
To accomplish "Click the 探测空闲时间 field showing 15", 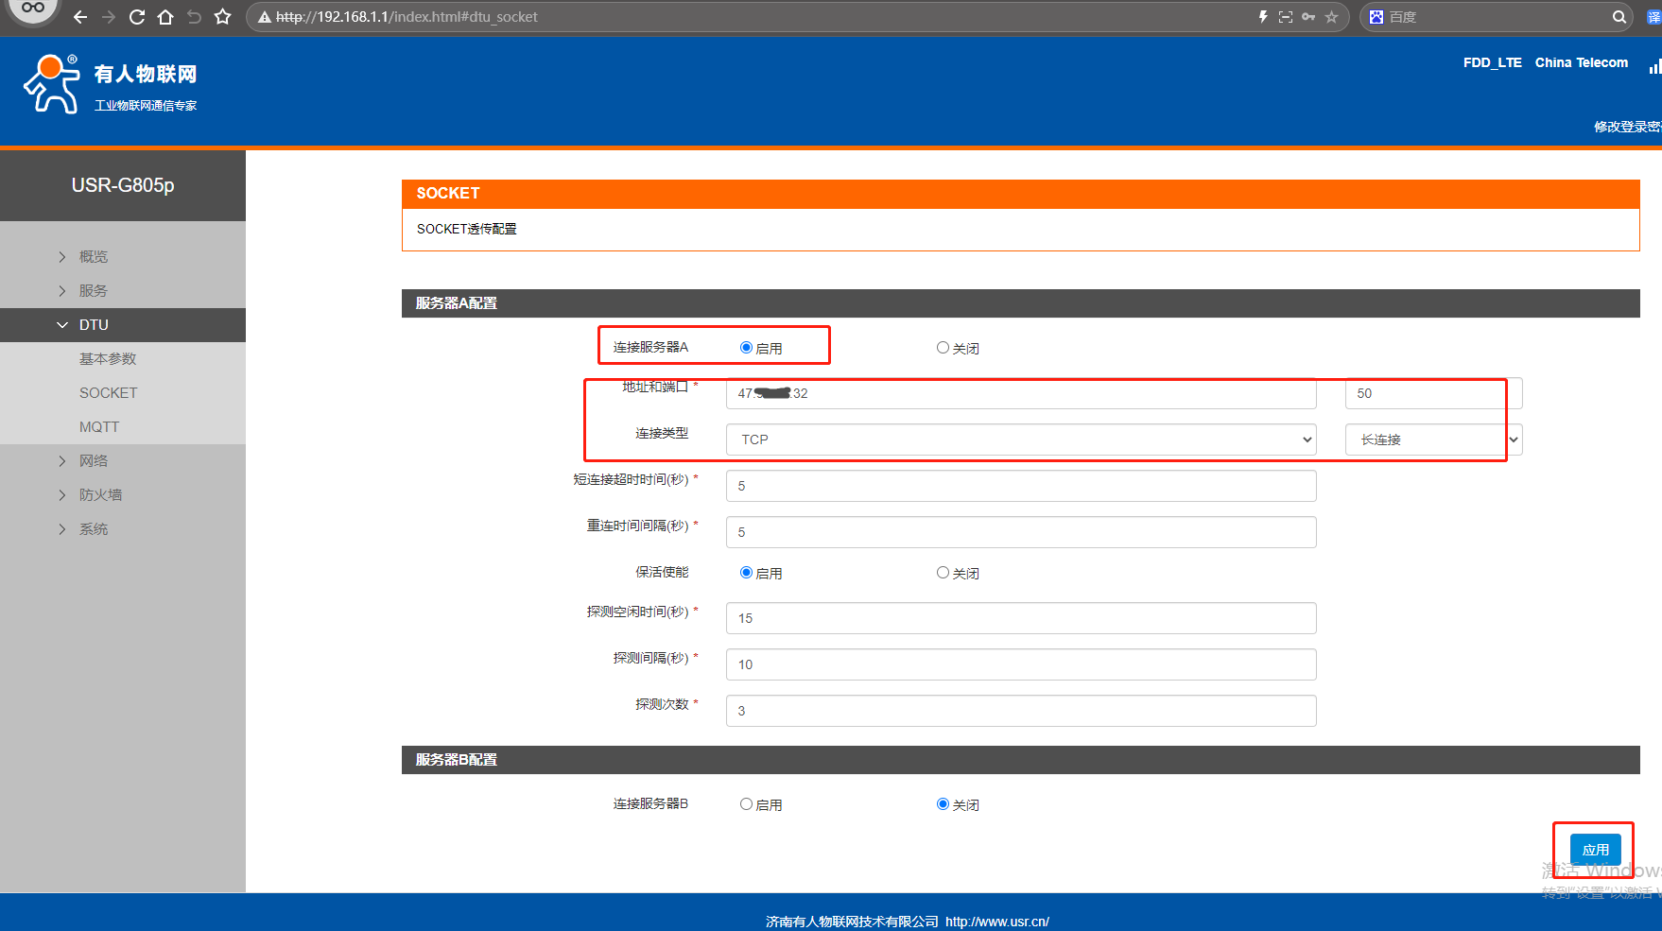I will click(x=1021, y=618).
